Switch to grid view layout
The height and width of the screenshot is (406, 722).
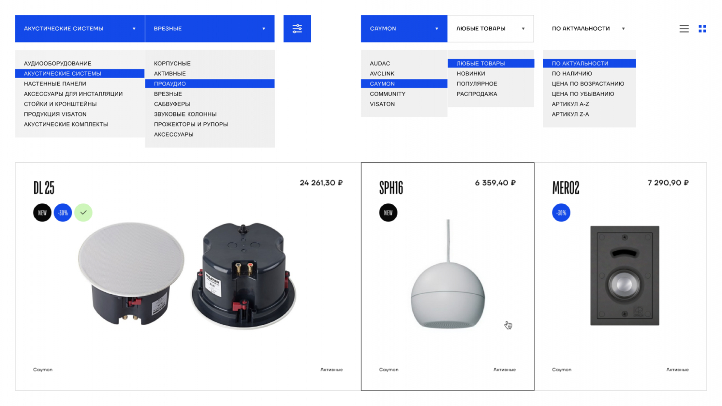702,28
